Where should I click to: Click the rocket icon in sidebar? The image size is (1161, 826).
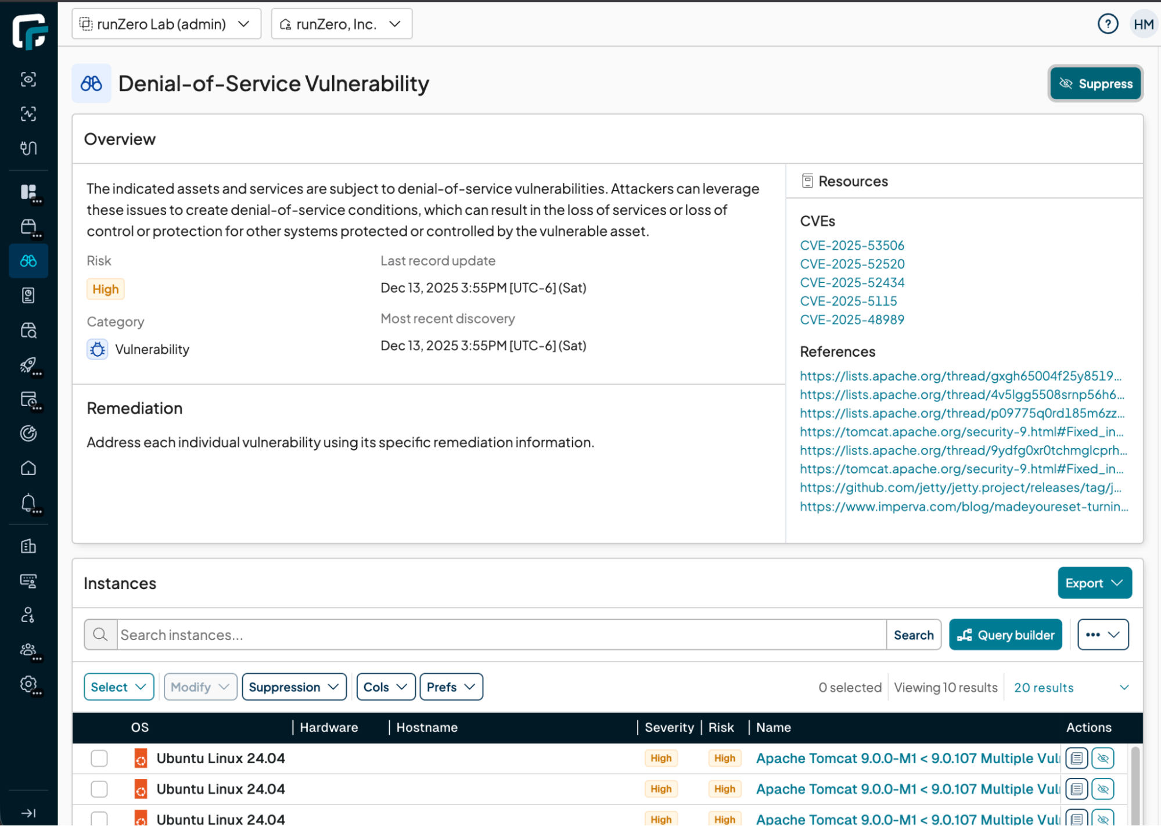coord(28,365)
